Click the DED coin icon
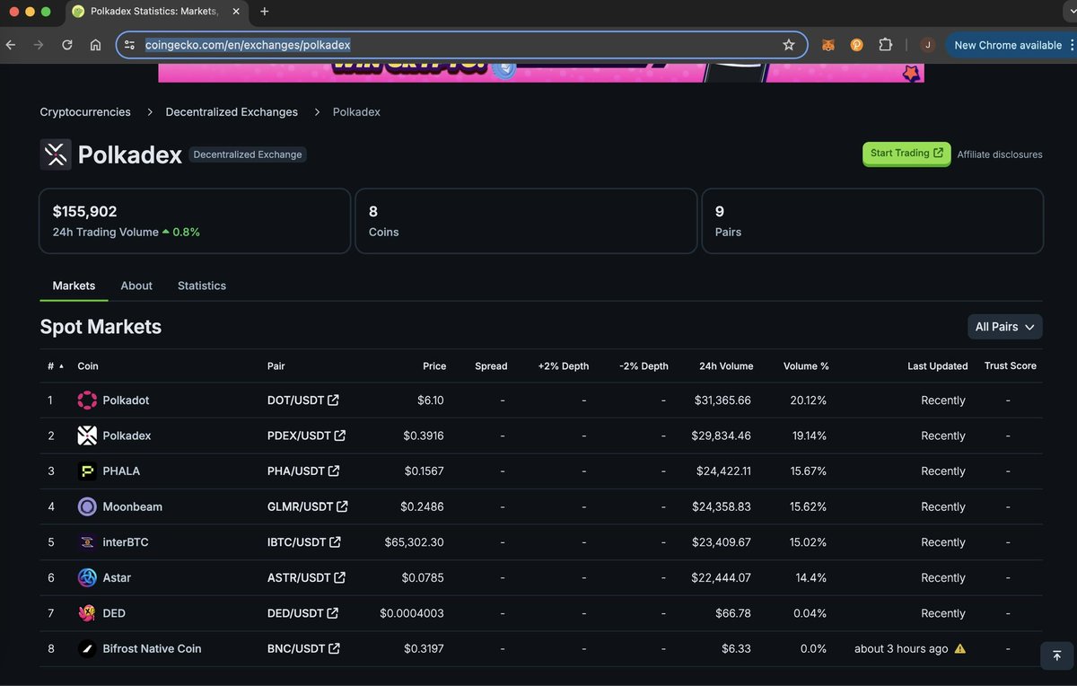 click(87, 613)
